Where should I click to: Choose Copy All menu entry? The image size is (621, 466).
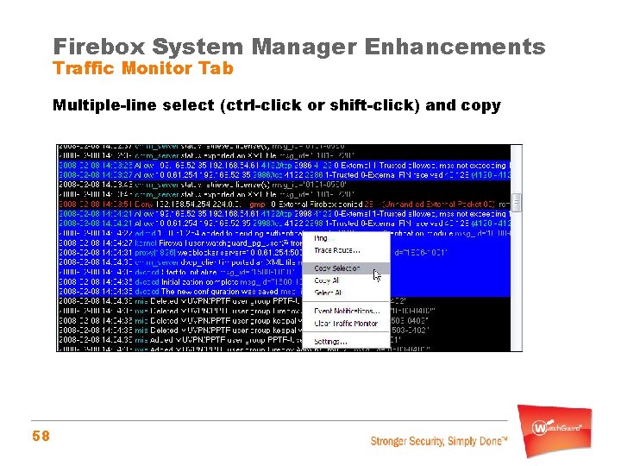(x=346, y=280)
